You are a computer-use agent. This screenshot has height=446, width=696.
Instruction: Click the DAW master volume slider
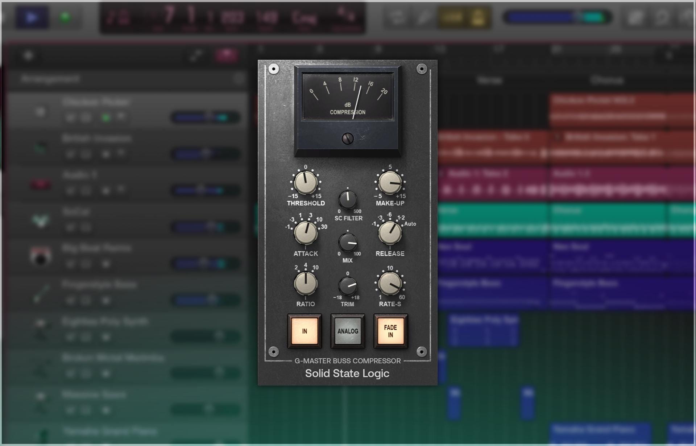pos(557,17)
